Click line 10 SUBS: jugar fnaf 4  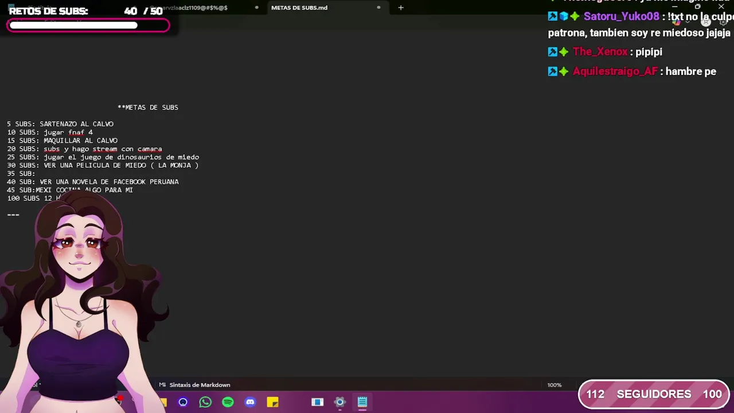tap(50, 133)
